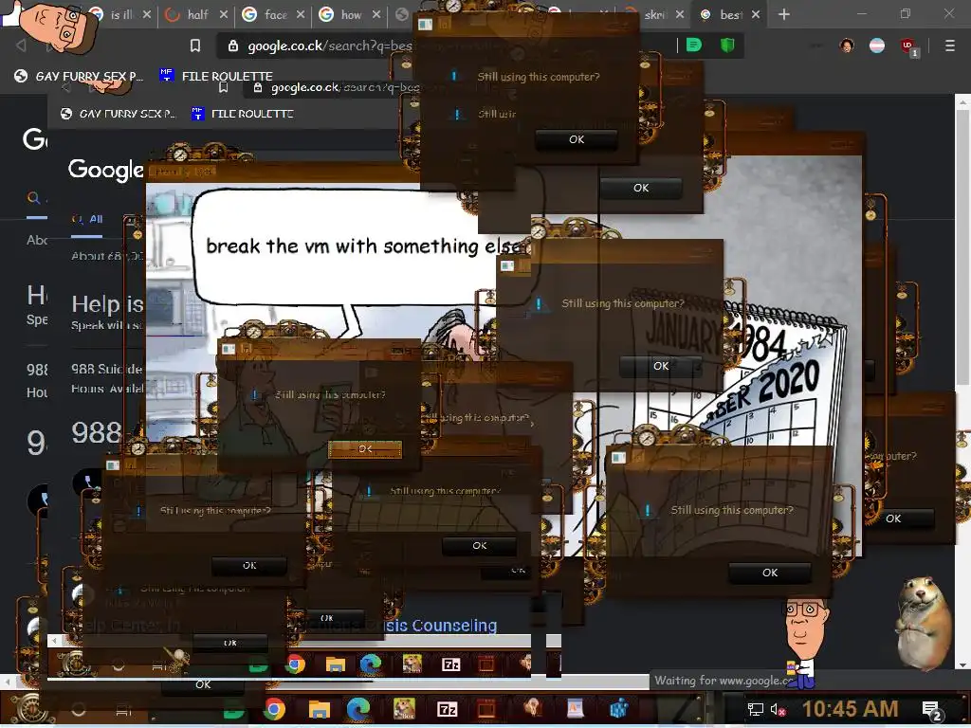Click the 10:45 AM clock
The width and height of the screenshot is (971, 728).
(851, 709)
